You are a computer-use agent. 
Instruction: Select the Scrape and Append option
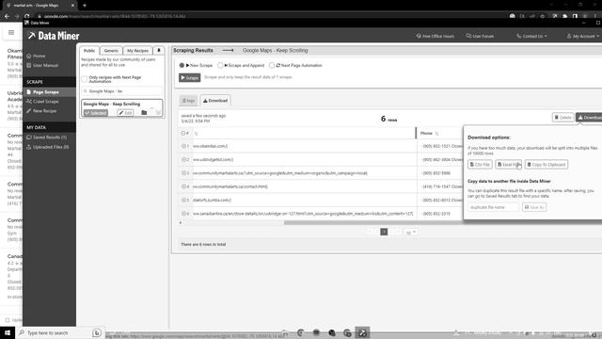tap(220, 65)
